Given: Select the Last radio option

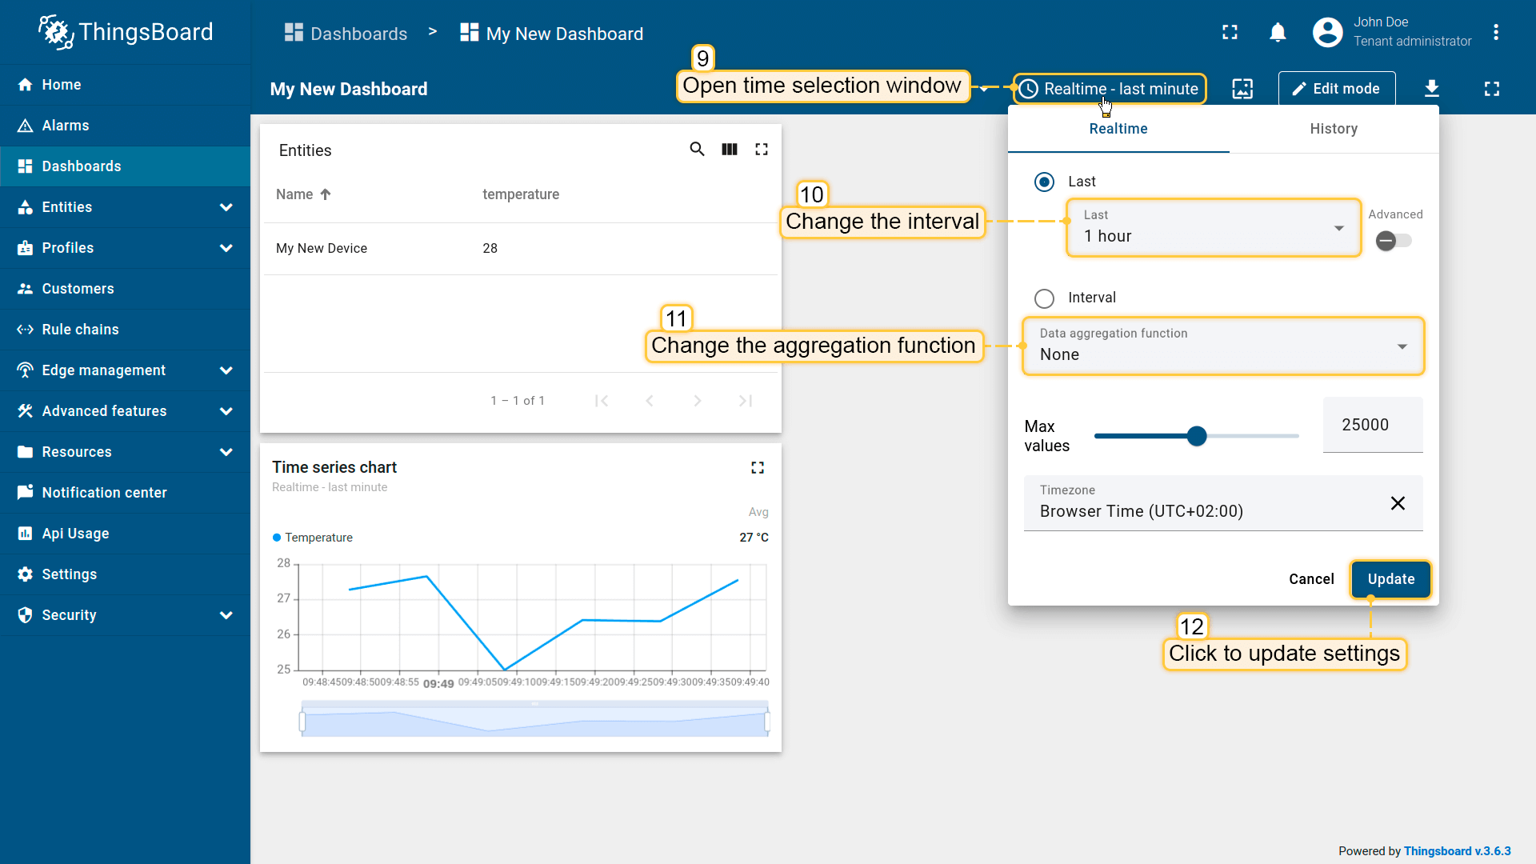Looking at the screenshot, I should tap(1044, 182).
